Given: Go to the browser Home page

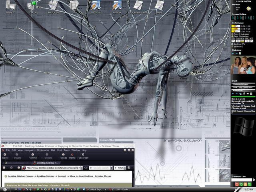Looking at the screenshot, I should [72, 156].
